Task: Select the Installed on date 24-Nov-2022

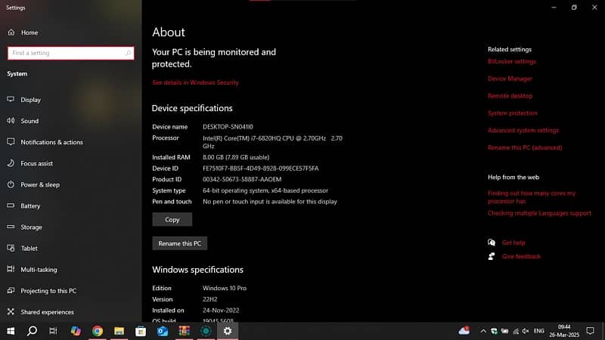Action: click(221, 311)
